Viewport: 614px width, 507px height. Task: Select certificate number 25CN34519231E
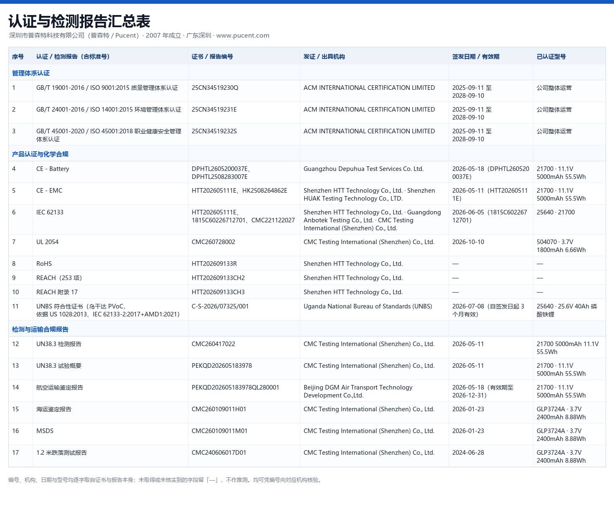[x=214, y=110]
